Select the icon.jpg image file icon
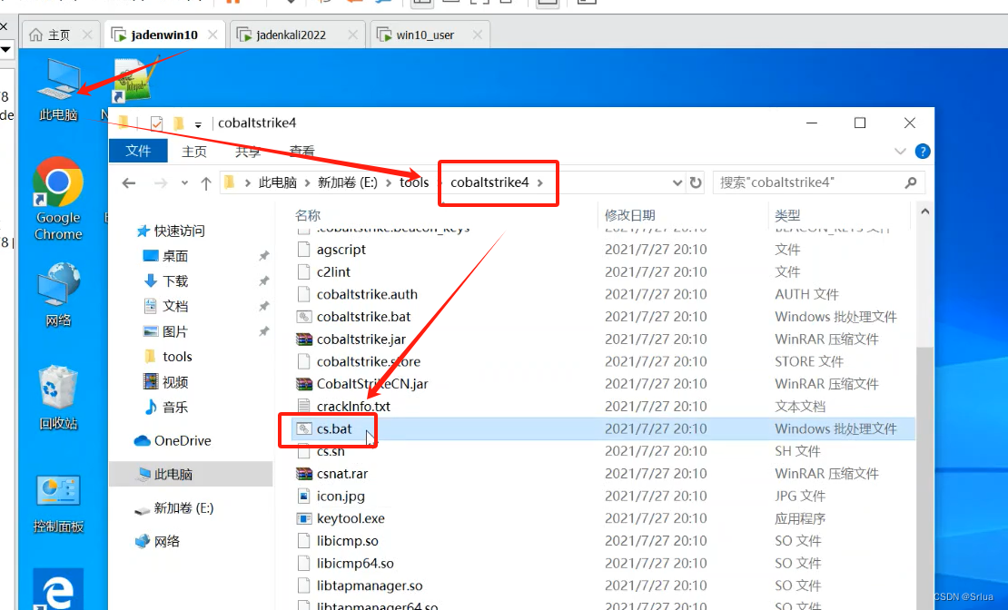Viewport: 1008px width, 610px height. click(x=304, y=497)
